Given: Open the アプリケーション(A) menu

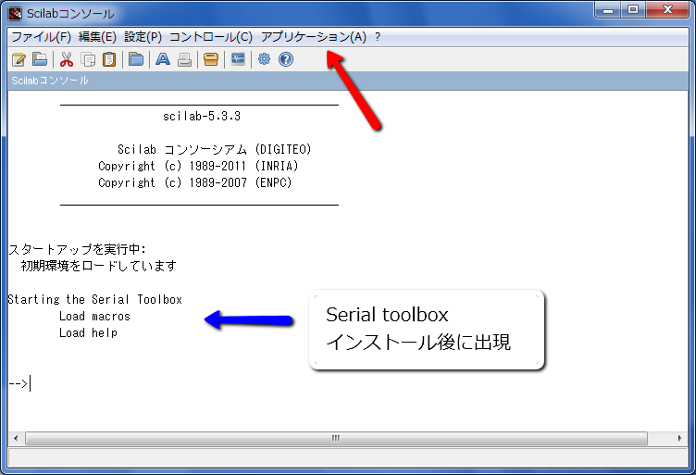Looking at the screenshot, I should (x=314, y=37).
